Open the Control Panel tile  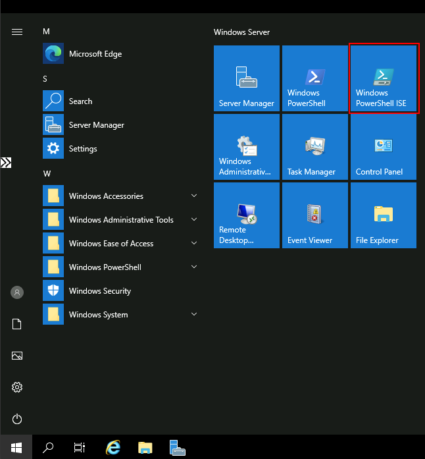coord(383,147)
